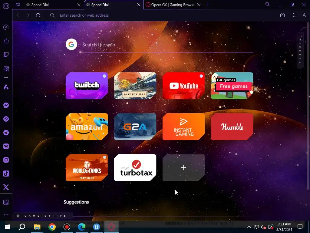This screenshot has width=310, height=233.
Task: Open Aria AI icon in sidebar
Action: click(x=6, y=87)
